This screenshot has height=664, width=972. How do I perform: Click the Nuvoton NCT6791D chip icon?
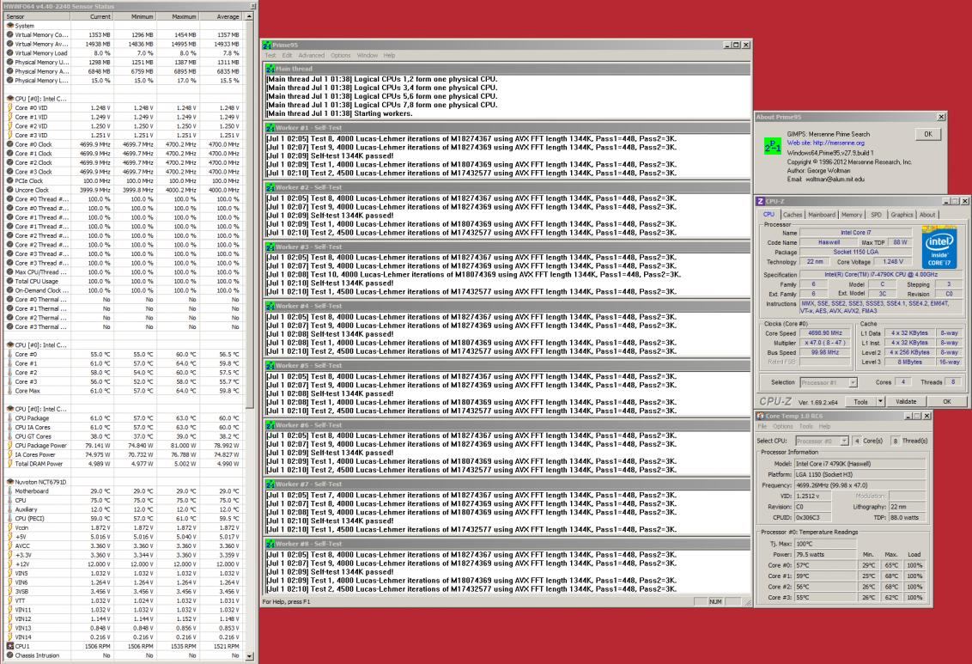[10, 482]
